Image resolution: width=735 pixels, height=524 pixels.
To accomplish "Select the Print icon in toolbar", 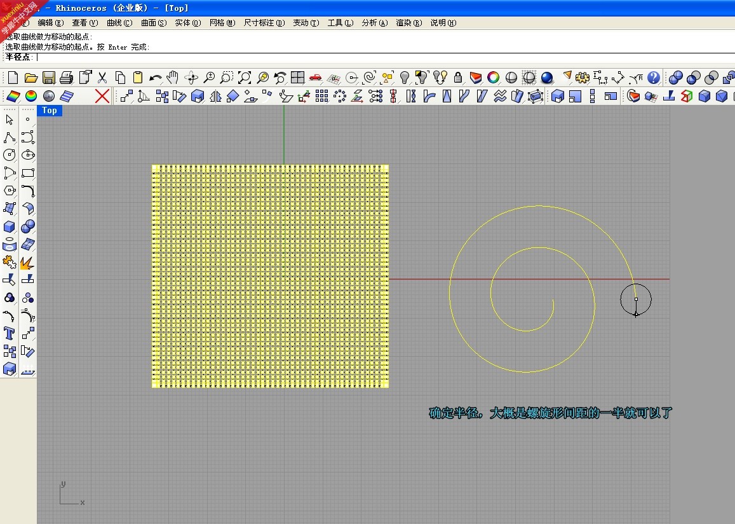I will pyautogui.click(x=67, y=78).
